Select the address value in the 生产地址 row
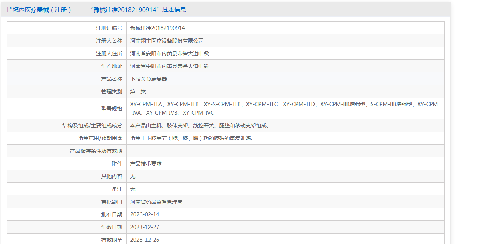 [x=169, y=66]
